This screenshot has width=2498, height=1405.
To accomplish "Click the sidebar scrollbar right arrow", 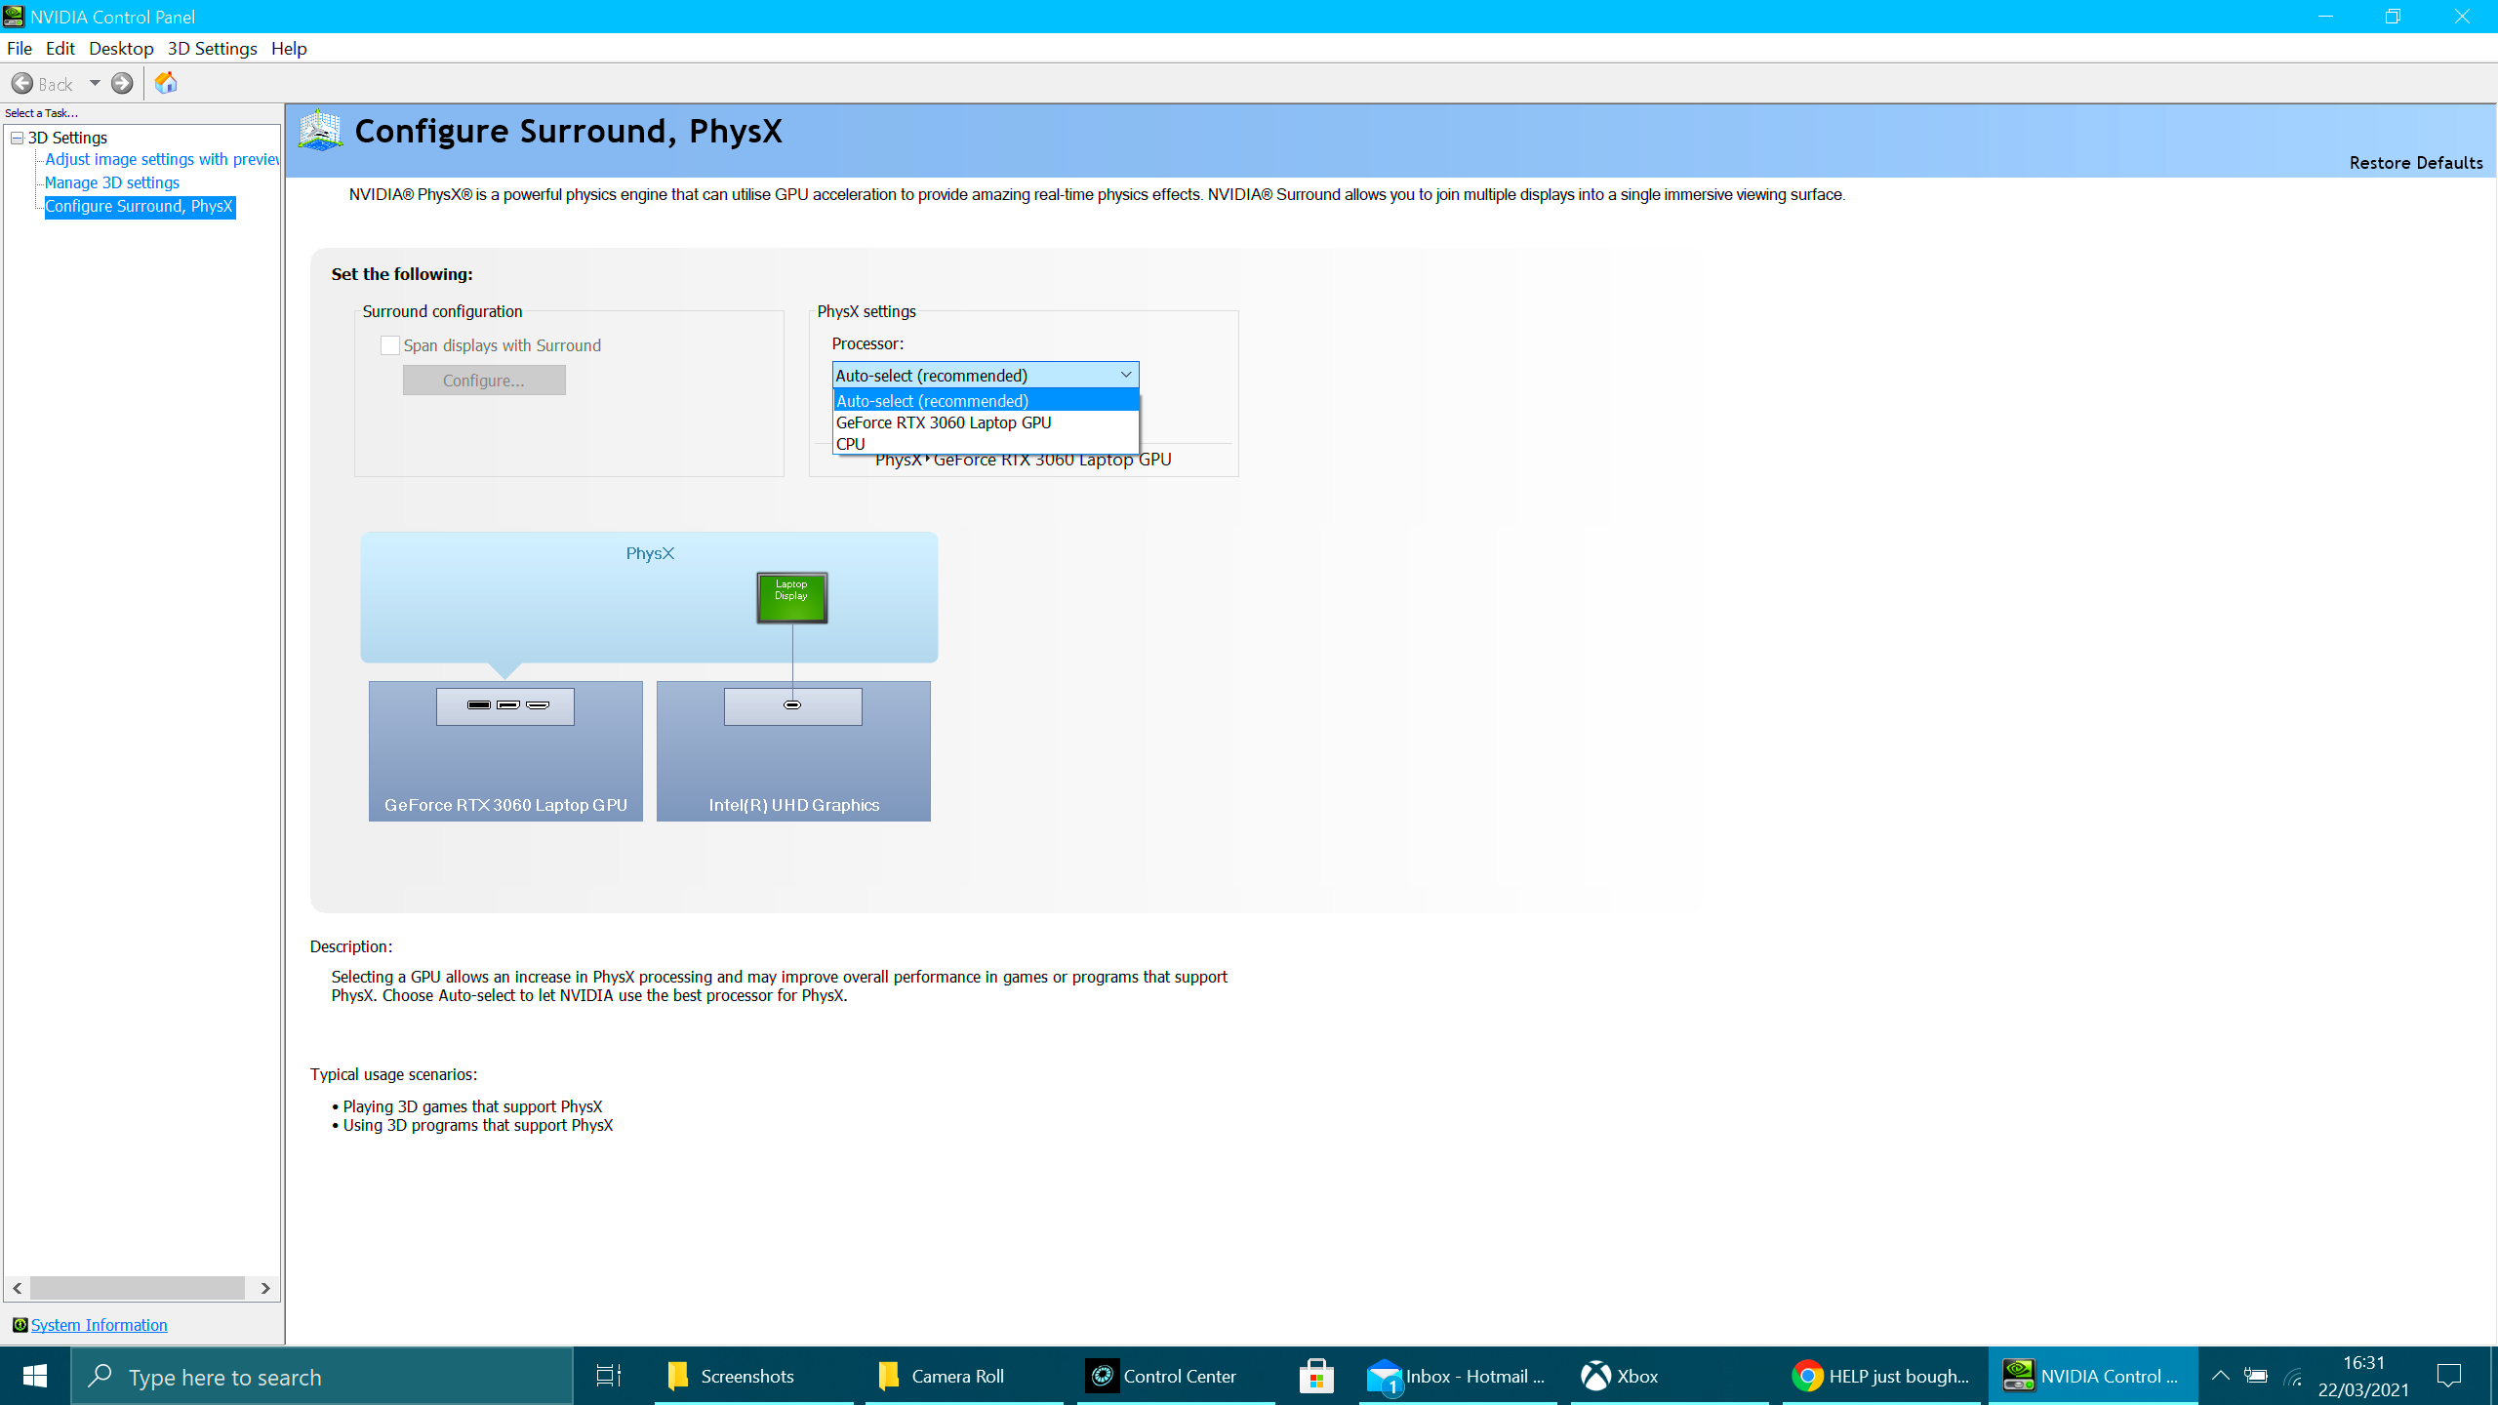I will (x=265, y=1288).
